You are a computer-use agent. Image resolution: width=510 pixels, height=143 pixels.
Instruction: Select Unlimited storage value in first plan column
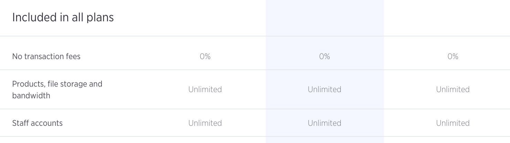tap(205, 89)
